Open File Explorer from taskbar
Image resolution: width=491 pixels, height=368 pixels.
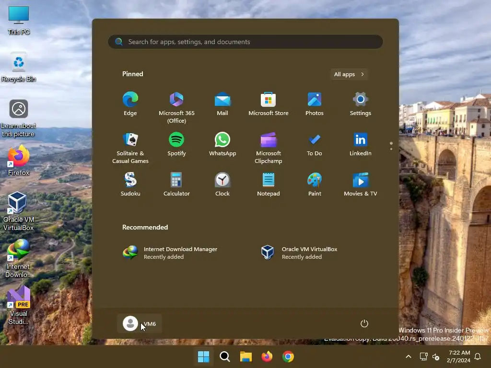[246, 356]
